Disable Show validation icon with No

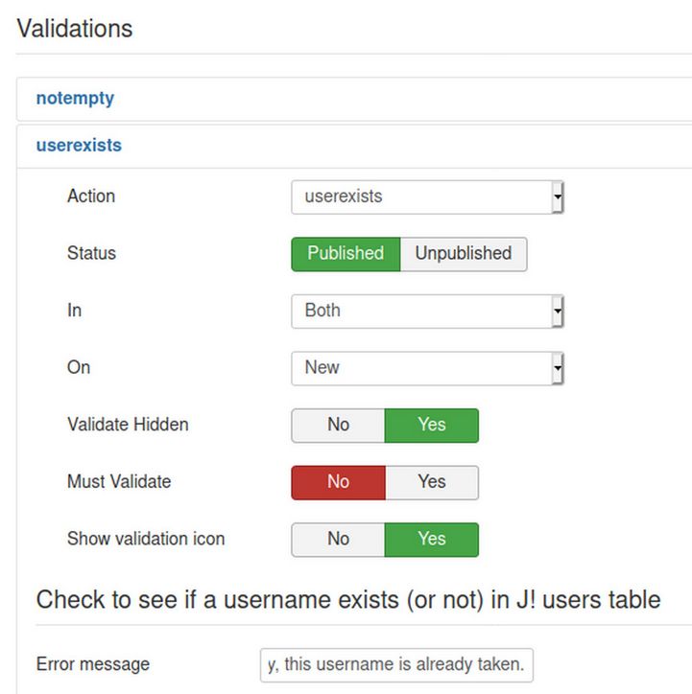click(338, 539)
